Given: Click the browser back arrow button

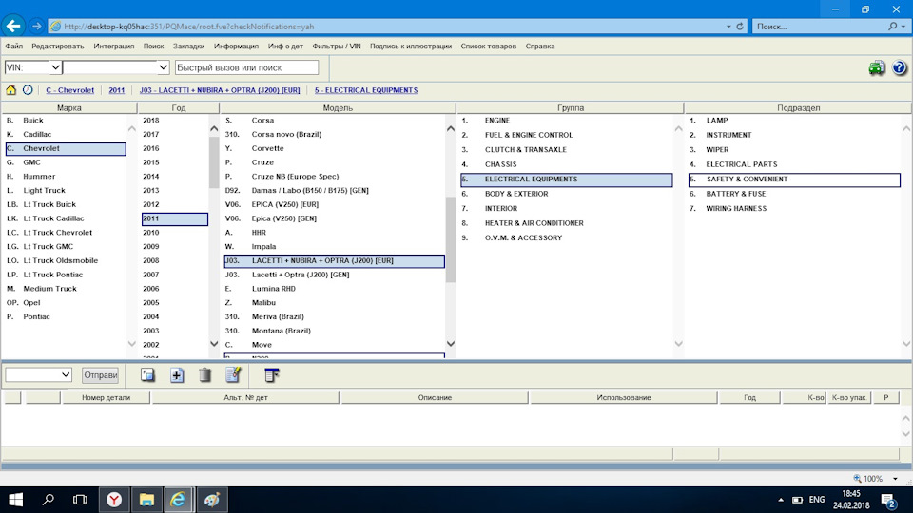Looking at the screenshot, I should tap(12, 27).
